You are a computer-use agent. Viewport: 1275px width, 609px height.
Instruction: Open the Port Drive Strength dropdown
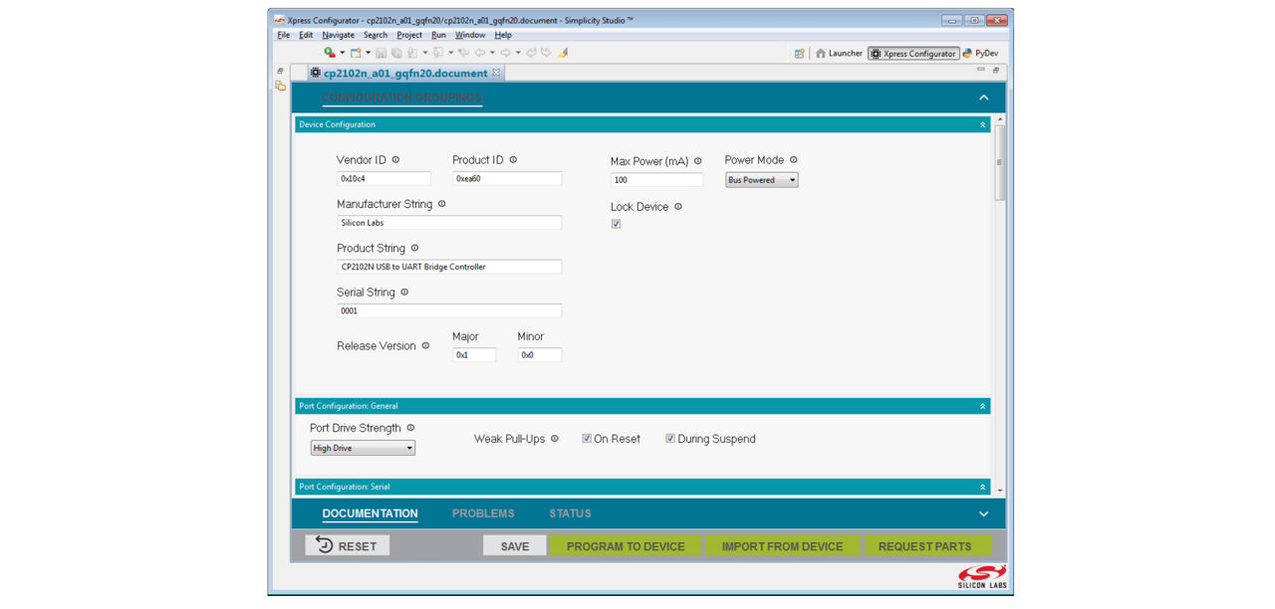[363, 448]
